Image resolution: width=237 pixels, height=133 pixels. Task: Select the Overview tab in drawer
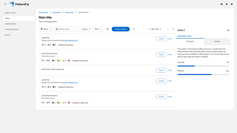tap(190, 41)
